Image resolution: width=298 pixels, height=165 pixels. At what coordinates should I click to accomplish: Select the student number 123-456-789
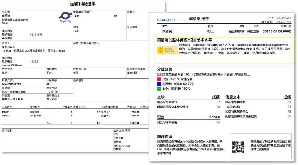[283, 22]
